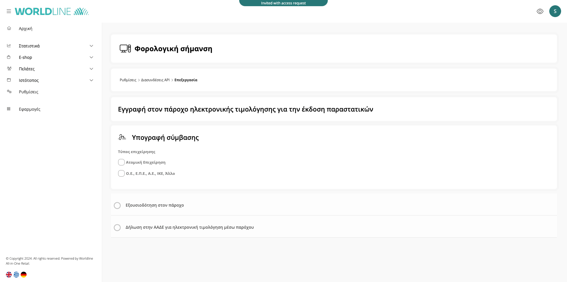Check the Ο.Ε., Ε.Π.Ε., Α.Ε., ΙΚΕ checkbox
The image size is (567, 282).
[x=121, y=173]
